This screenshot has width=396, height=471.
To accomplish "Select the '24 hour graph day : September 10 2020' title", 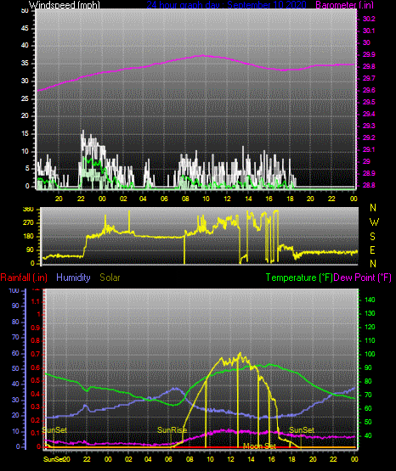I will (x=226, y=4).
